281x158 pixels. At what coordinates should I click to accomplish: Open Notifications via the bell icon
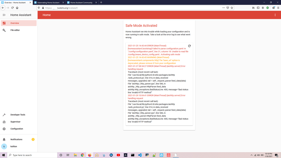pos(4,139)
